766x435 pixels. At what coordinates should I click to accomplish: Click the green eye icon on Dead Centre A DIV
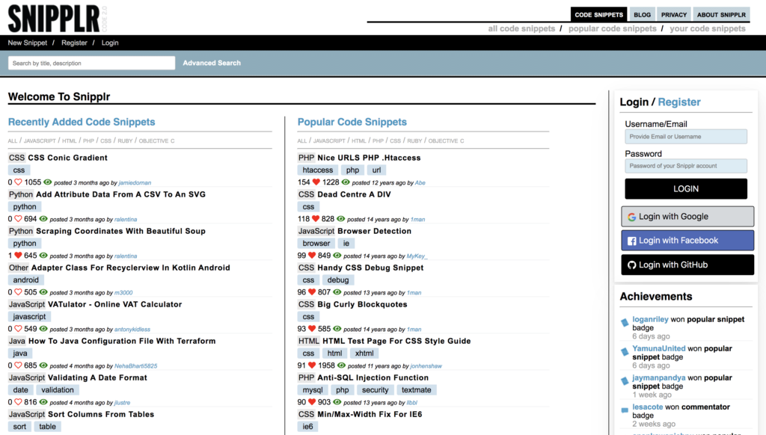pos(341,219)
